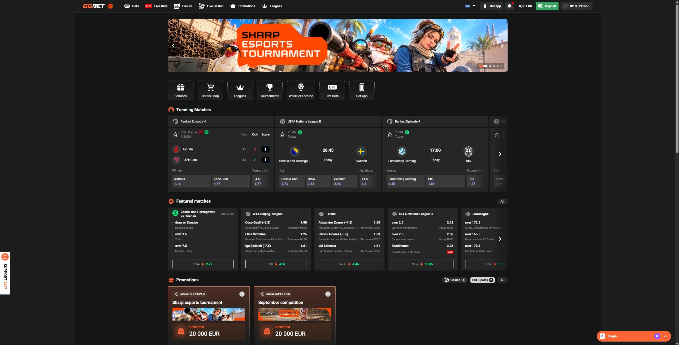Open the Bonuses gift tile

pos(180,90)
